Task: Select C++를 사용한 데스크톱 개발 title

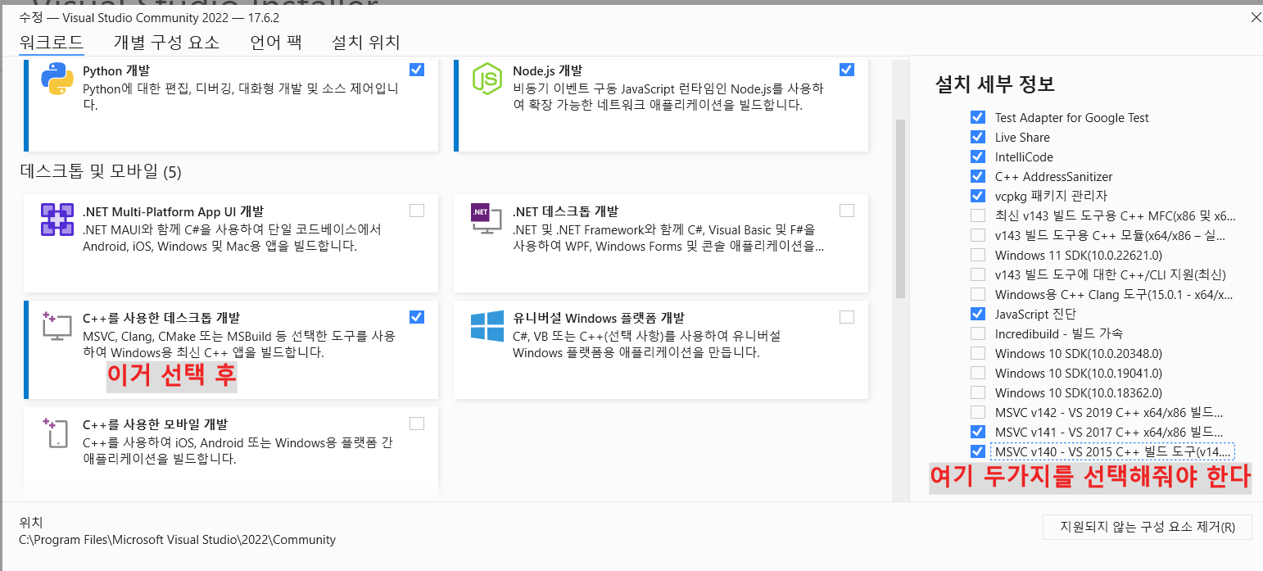Action: click(161, 318)
